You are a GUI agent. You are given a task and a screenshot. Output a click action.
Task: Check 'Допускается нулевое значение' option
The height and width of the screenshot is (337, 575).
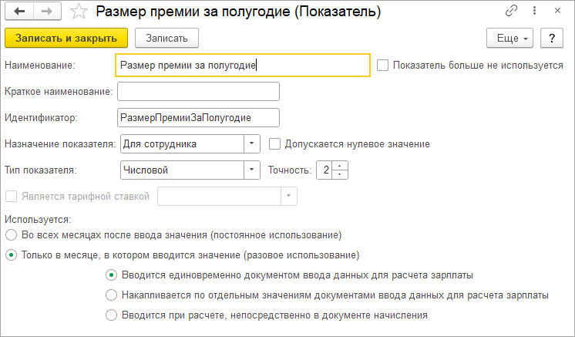coord(274,143)
